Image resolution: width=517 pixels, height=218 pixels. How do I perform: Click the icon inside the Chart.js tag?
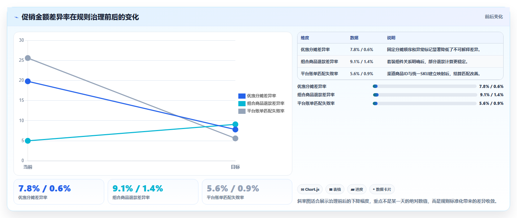pyautogui.click(x=302, y=189)
